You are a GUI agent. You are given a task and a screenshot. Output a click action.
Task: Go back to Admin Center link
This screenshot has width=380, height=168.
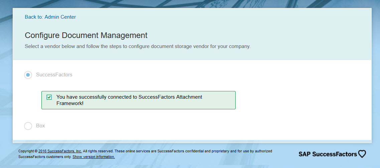tap(50, 17)
